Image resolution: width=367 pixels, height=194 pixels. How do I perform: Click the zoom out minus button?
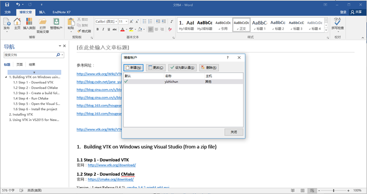click(319, 190)
